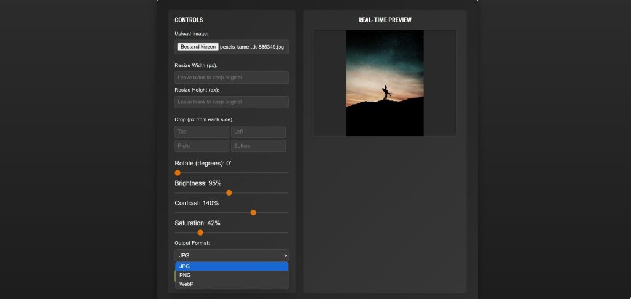This screenshot has height=299, width=631.
Task: Click the Resize Width input field
Action: (x=232, y=78)
